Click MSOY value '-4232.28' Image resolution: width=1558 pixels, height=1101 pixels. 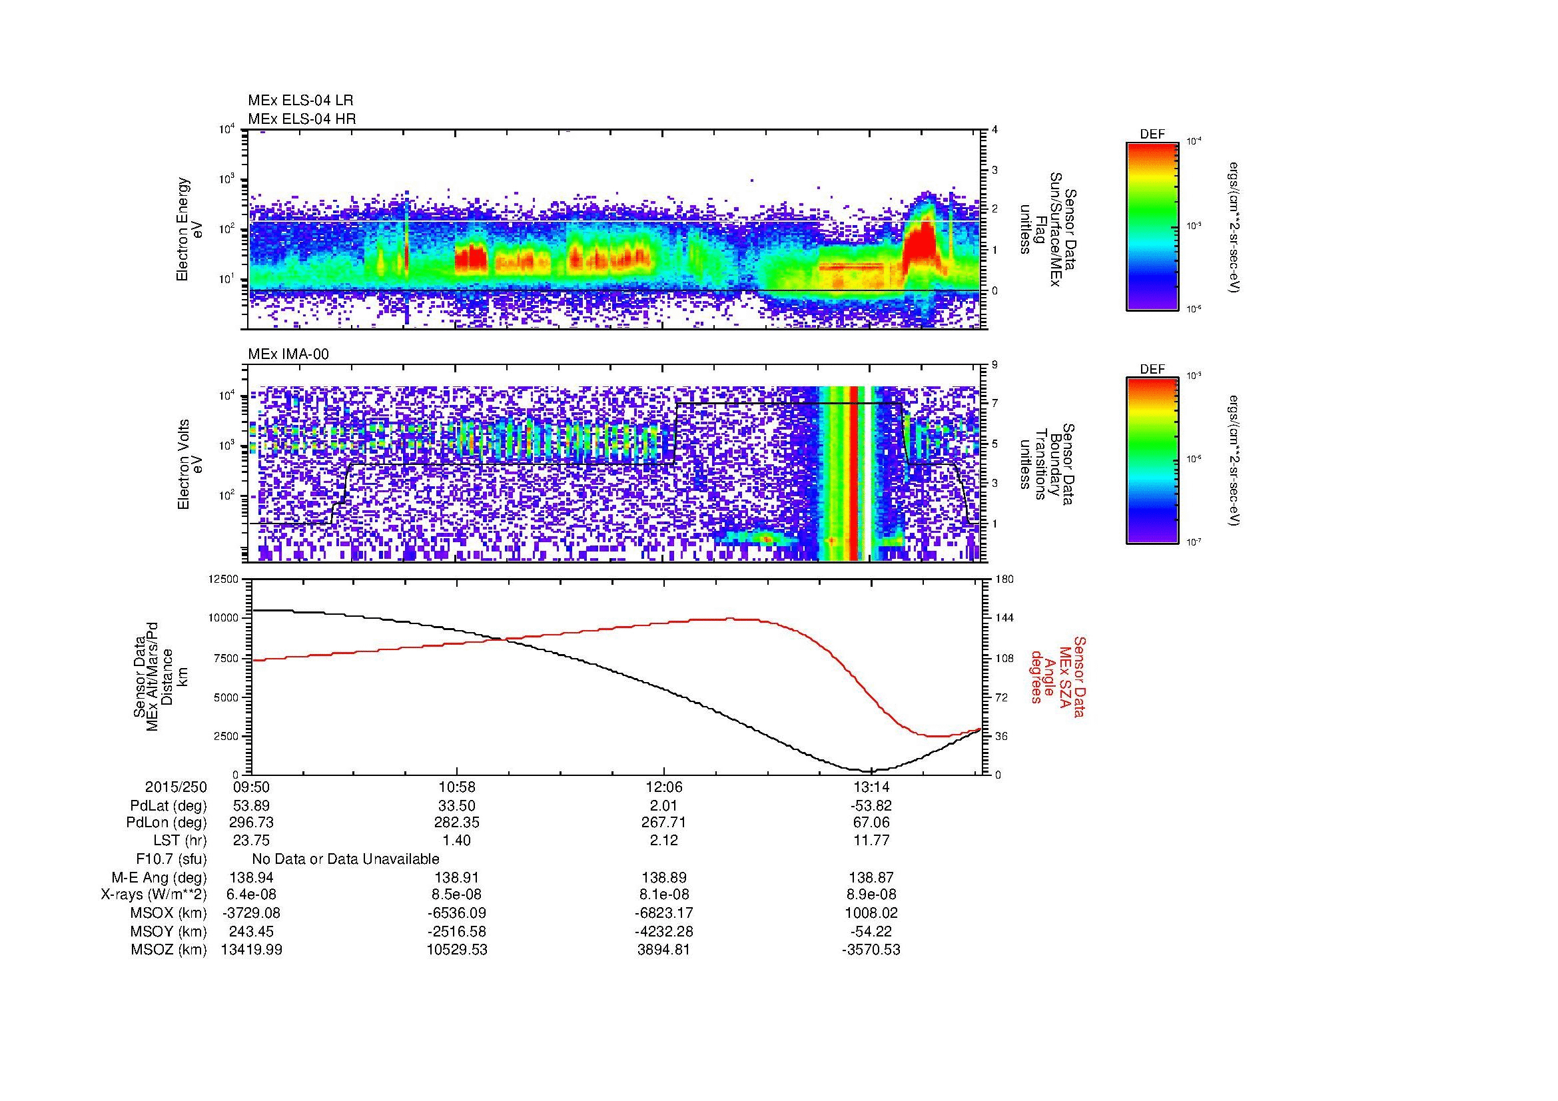pos(663,931)
